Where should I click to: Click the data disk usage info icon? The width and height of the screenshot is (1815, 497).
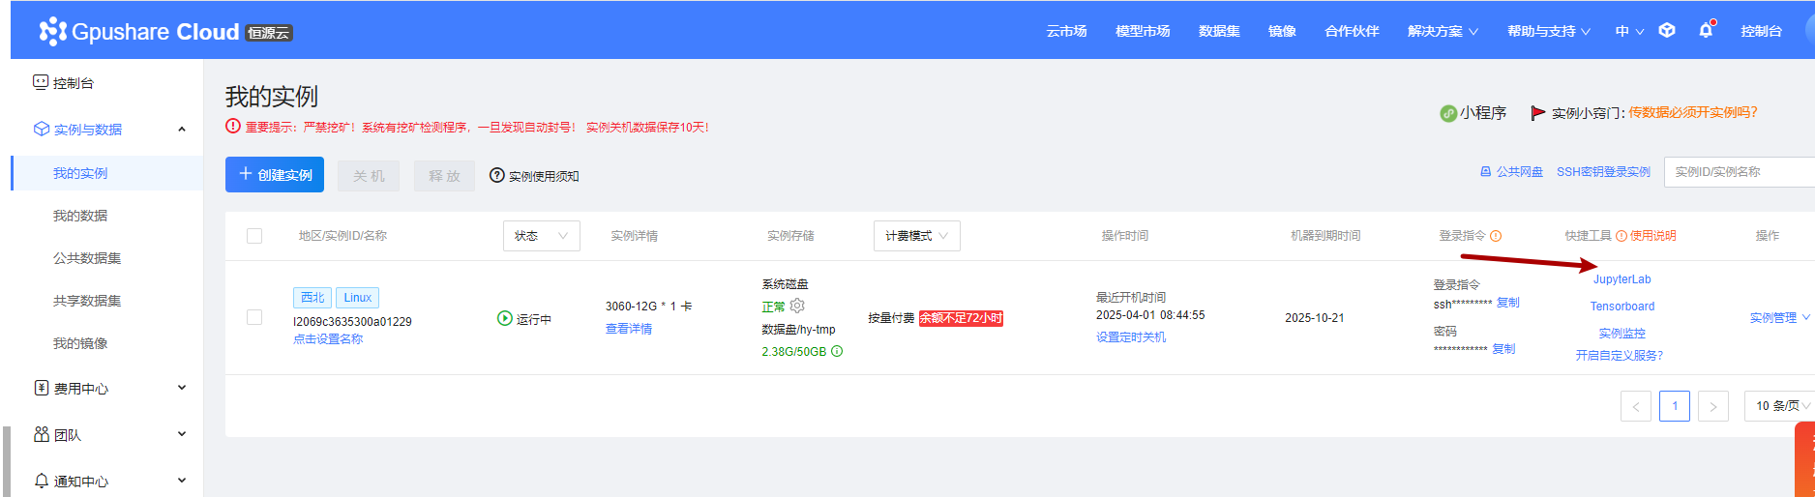[x=838, y=352]
